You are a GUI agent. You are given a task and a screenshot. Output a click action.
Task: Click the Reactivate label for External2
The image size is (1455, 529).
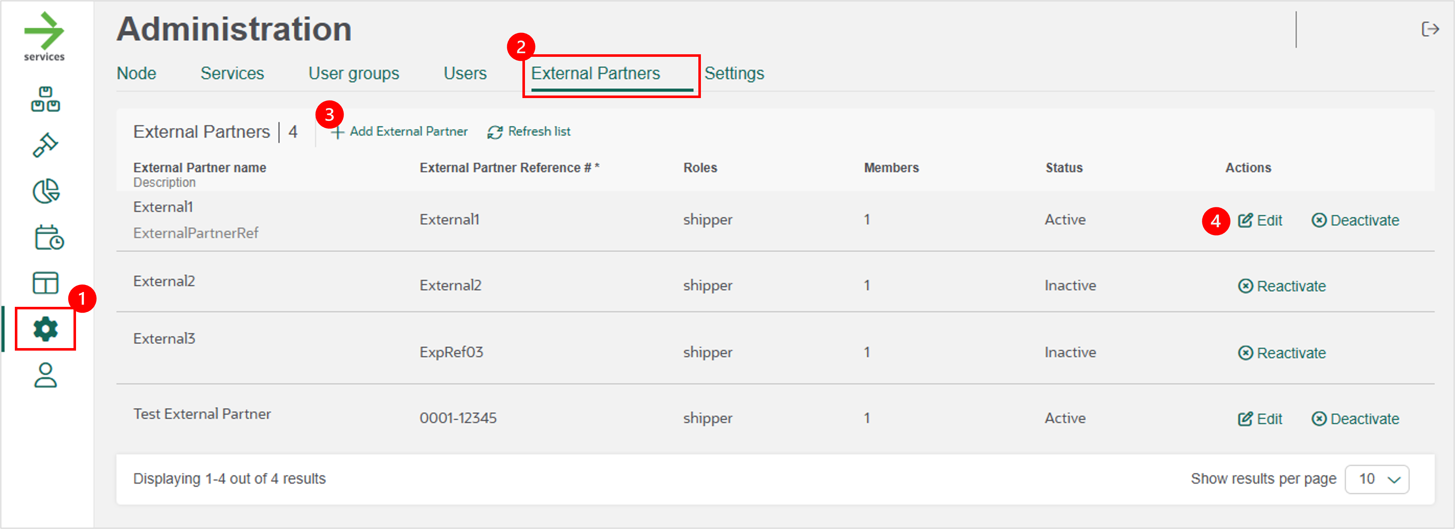[x=1291, y=286]
